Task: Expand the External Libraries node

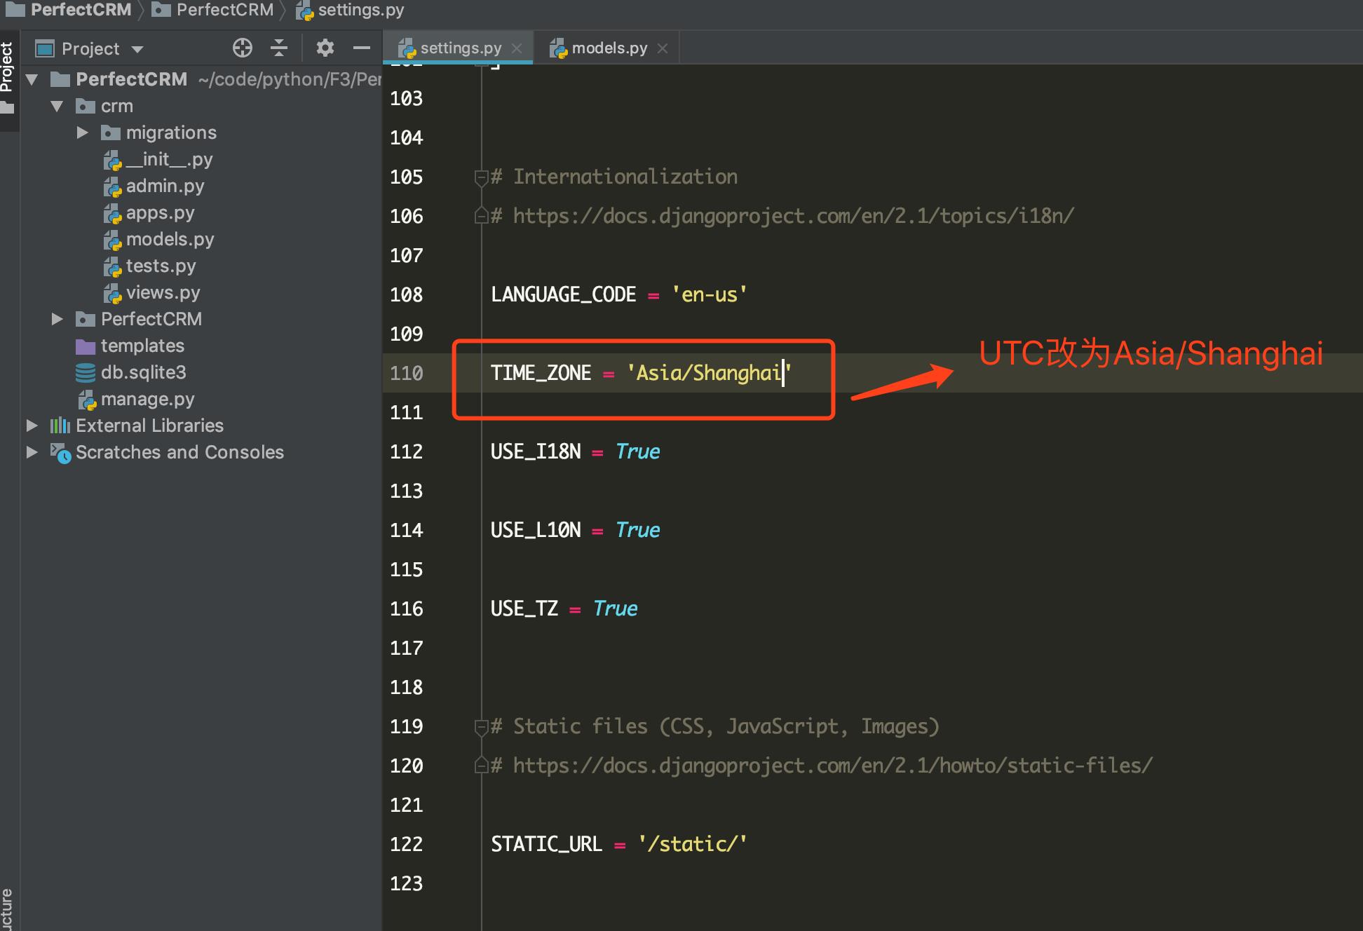Action: click(x=32, y=426)
